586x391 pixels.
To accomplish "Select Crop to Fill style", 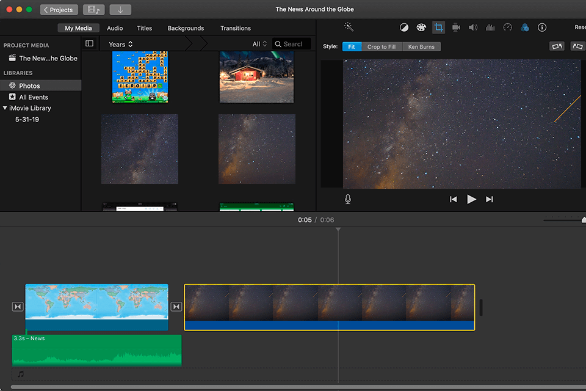I will [x=382, y=46].
